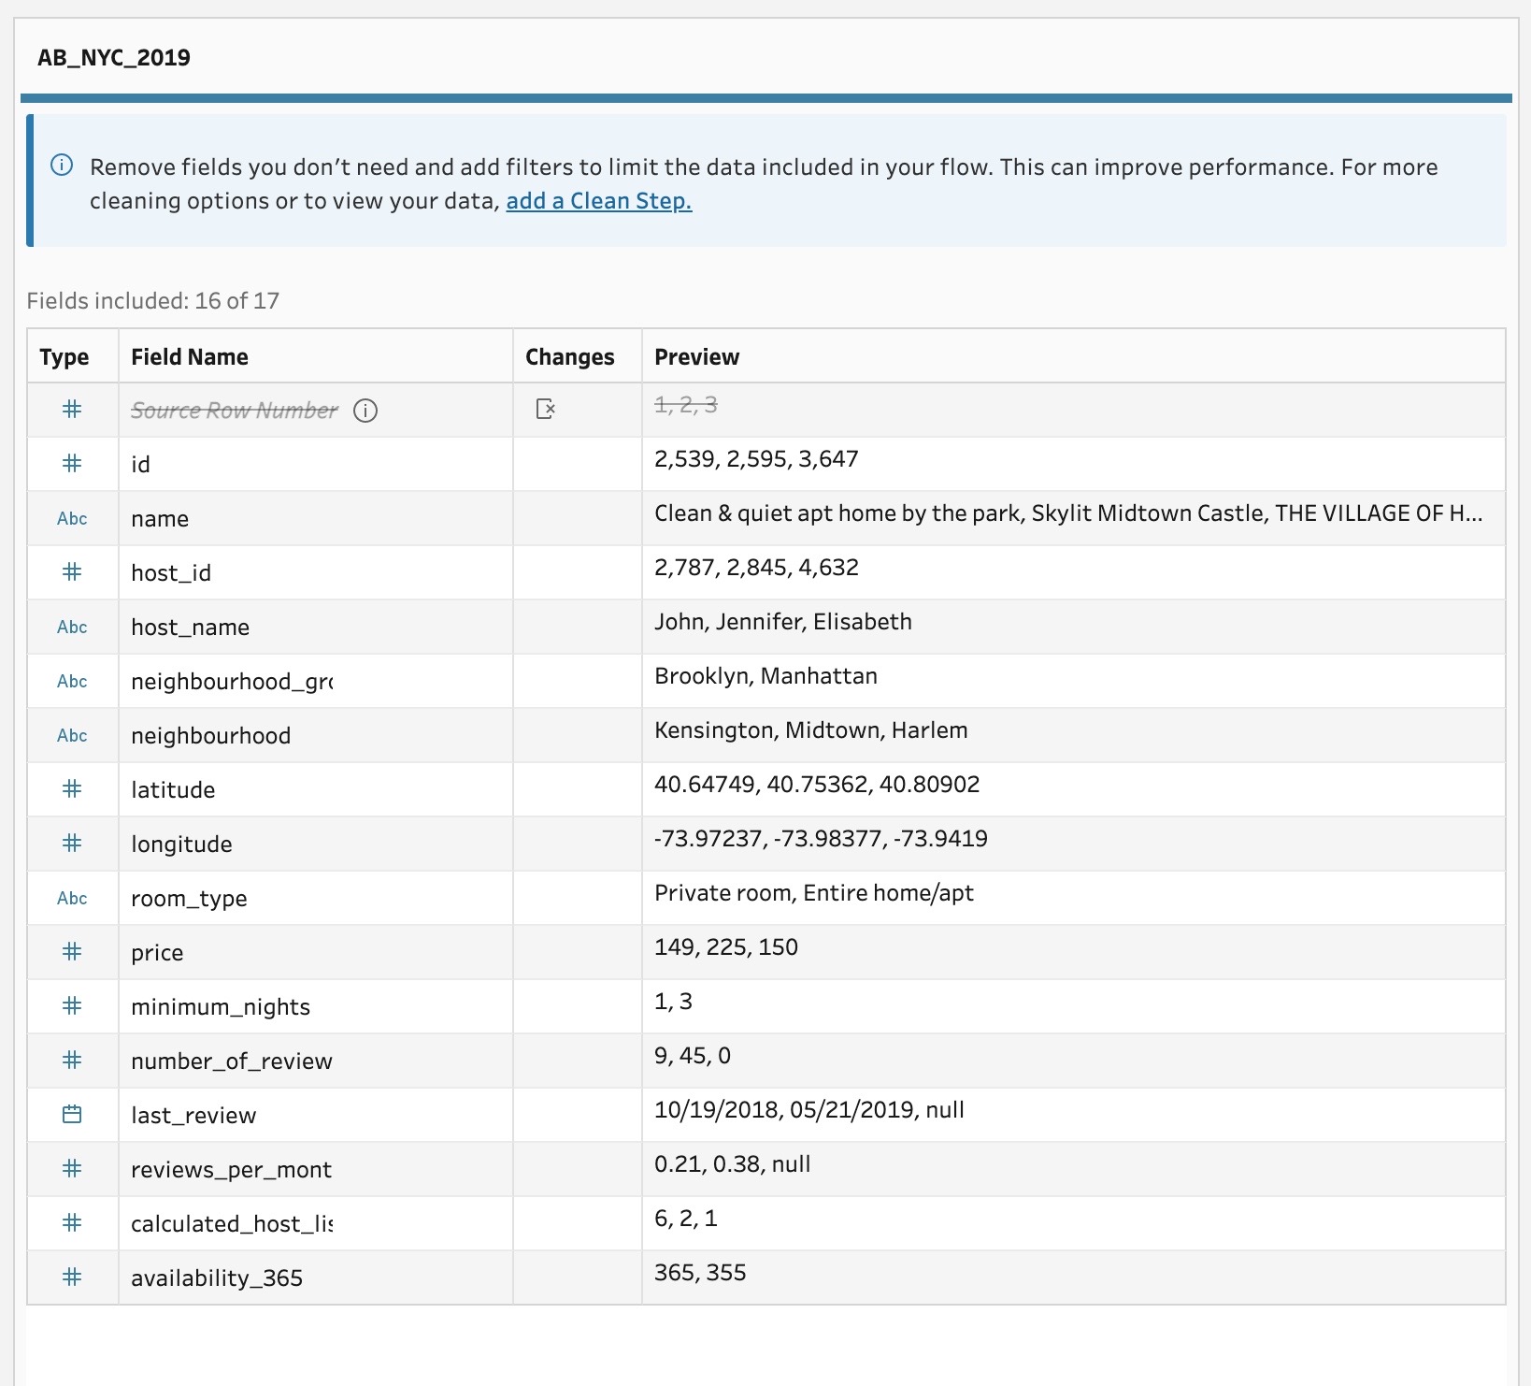Click the info icon in the blue banner
The image size is (1531, 1386).
click(x=62, y=166)
